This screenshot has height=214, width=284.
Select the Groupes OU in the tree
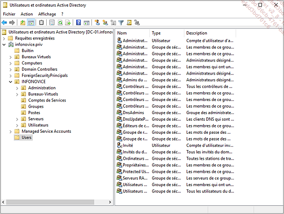point(36,106)
